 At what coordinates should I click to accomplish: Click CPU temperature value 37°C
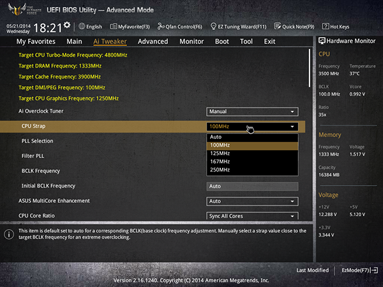(354, 73)
